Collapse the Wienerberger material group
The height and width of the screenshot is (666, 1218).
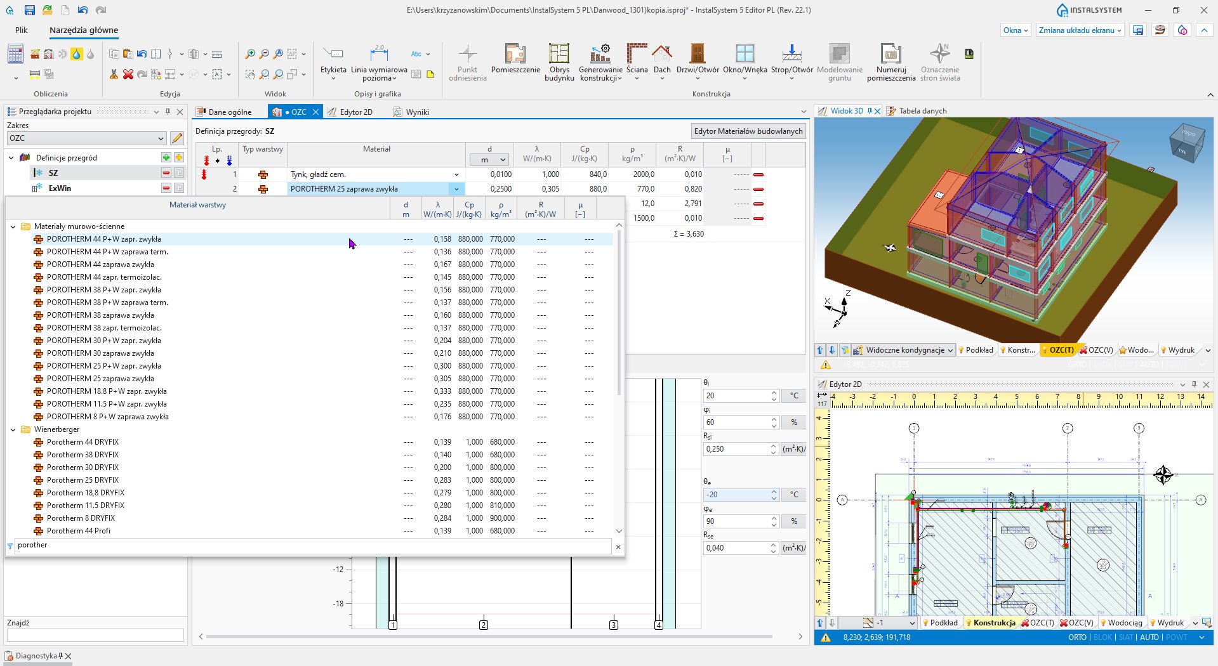tap(13, 429)
